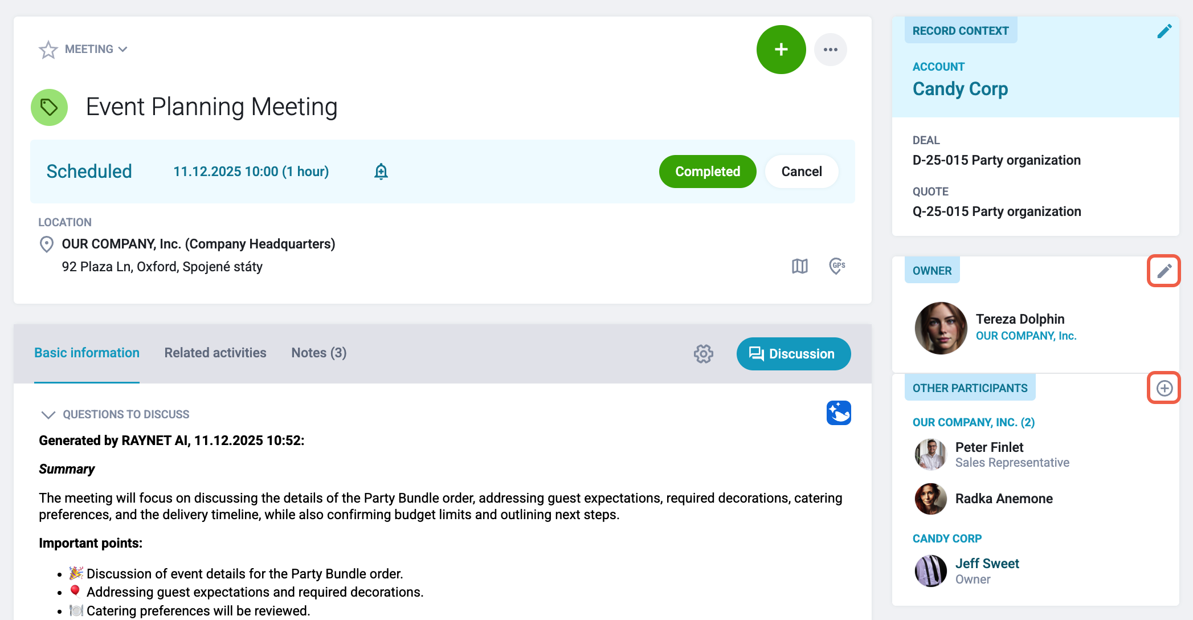
Task: Click the RAYNET AI assistant icon
Action: coord(839,413)
